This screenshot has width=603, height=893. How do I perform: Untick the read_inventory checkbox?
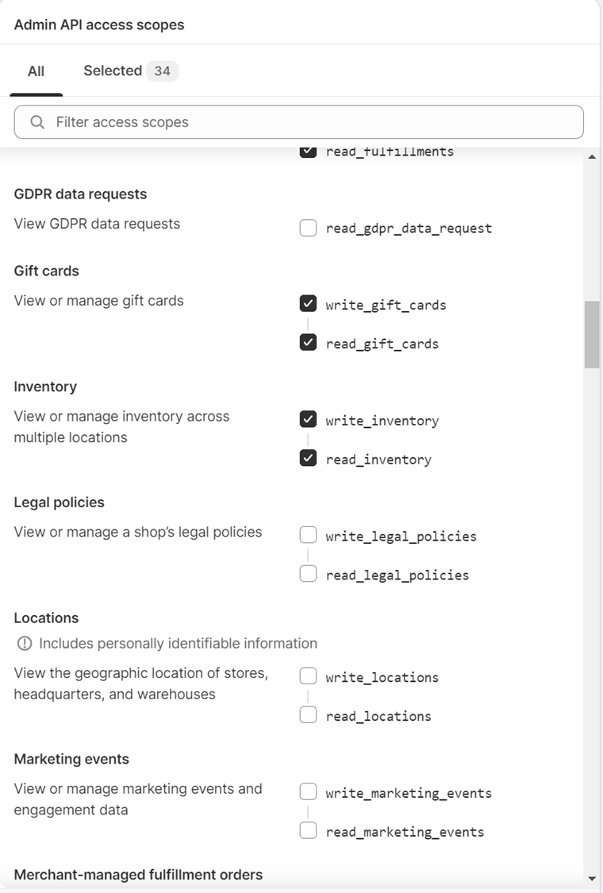pyautogui.click(x=308, y=458)
